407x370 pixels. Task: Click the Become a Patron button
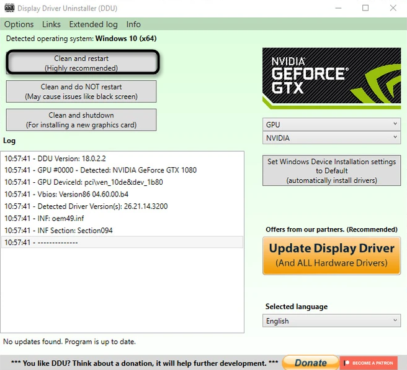click(x=369, y=363)
